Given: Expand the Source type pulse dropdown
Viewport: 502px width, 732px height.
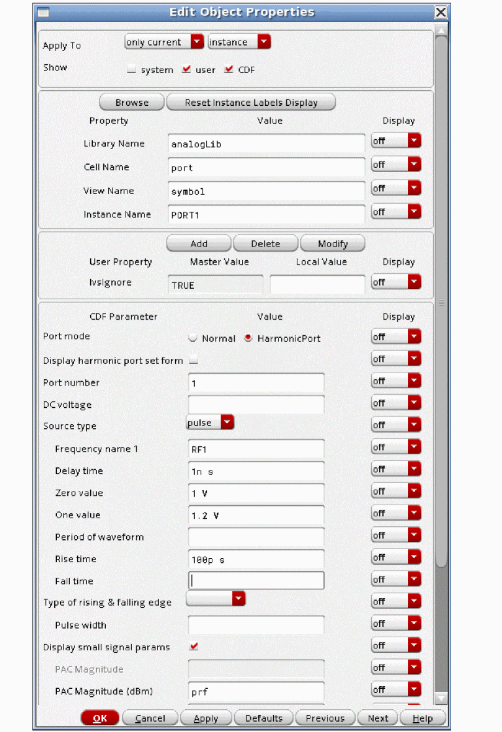Looking at the screenshot, I should click(x=210, y=423).
